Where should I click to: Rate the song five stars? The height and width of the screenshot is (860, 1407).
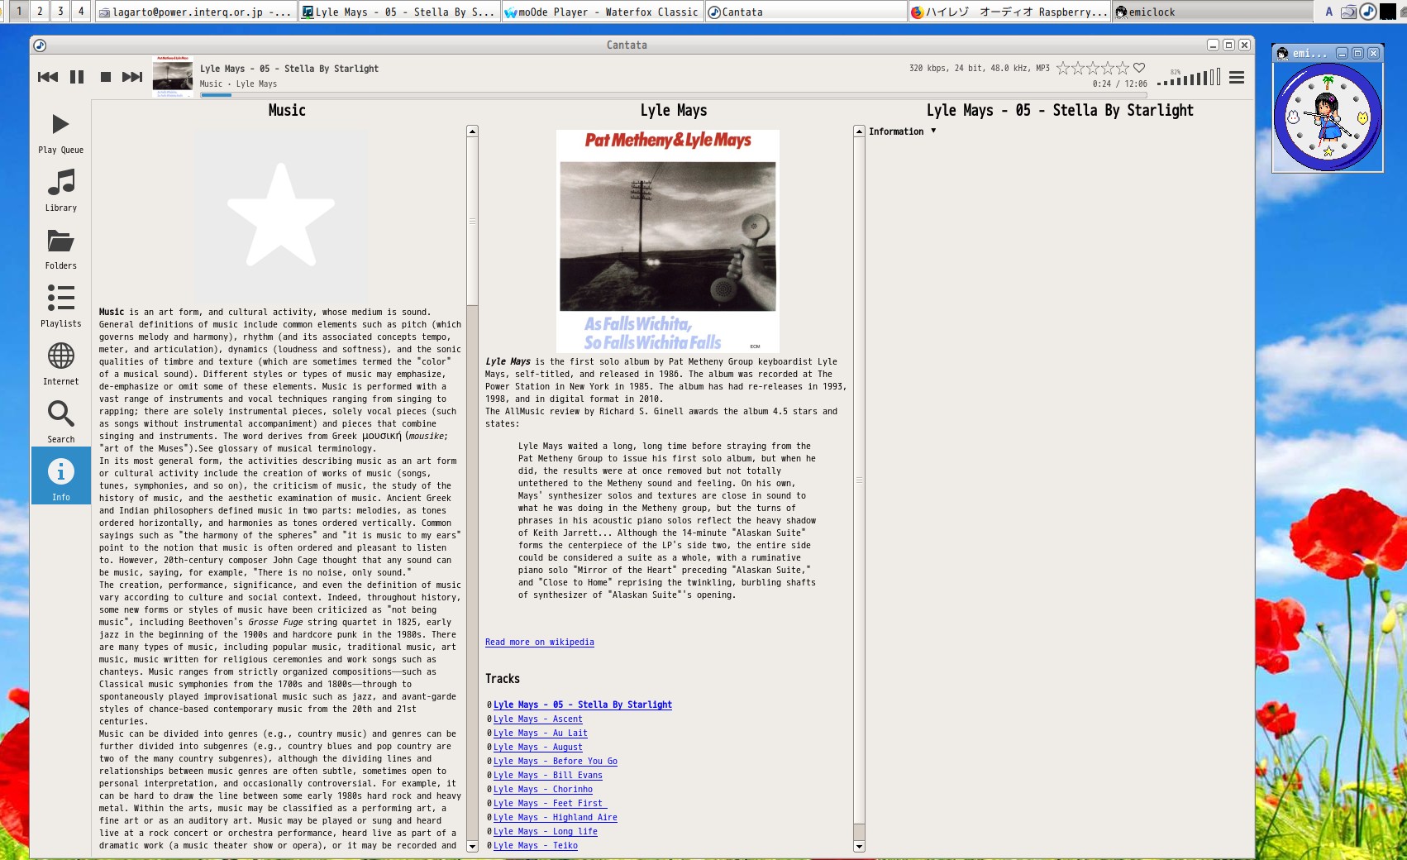click(1123, 68)
